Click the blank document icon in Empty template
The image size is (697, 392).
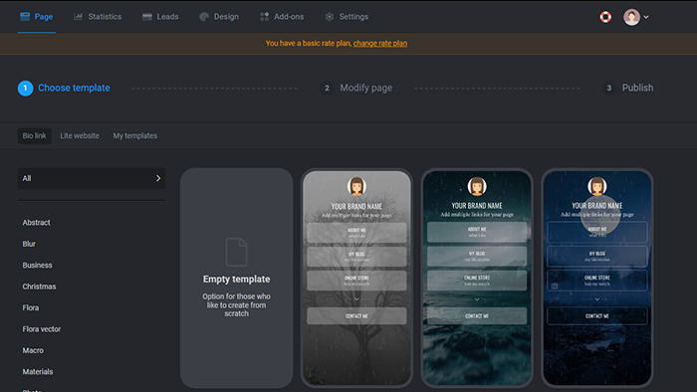click(237, 252)
